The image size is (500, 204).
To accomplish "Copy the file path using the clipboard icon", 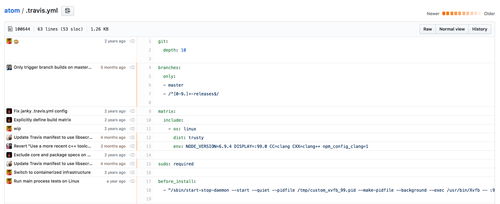I will coord(67,11).
